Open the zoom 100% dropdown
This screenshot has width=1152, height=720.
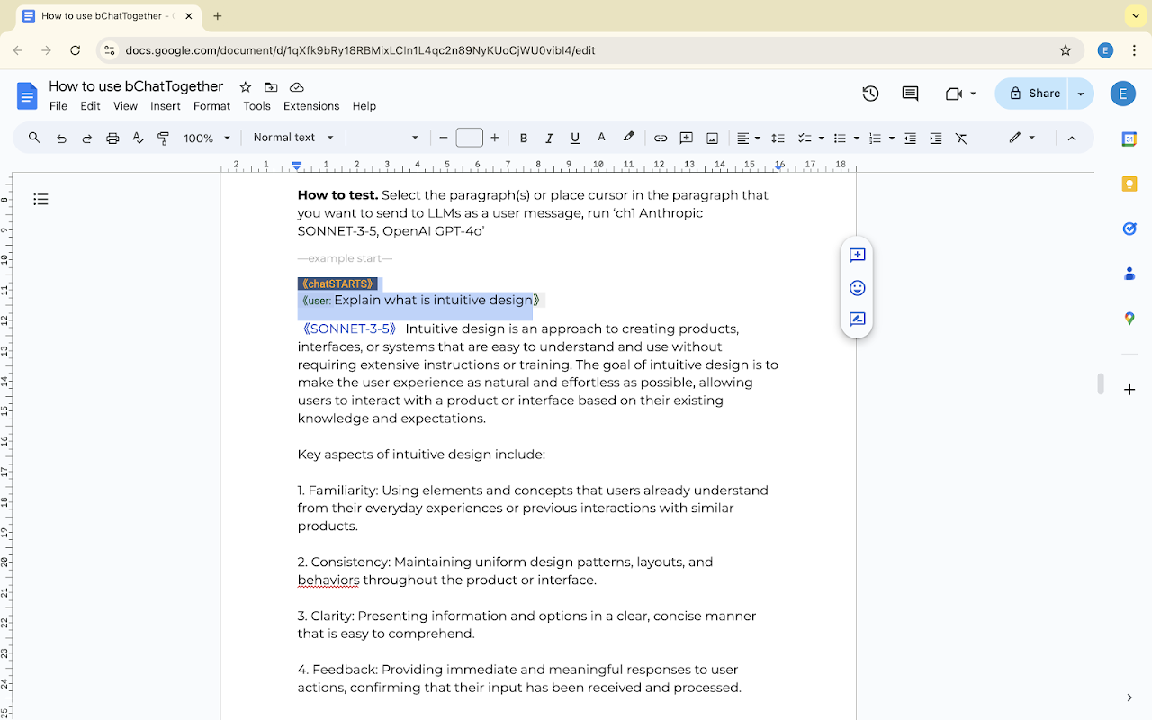click(207, 138)
